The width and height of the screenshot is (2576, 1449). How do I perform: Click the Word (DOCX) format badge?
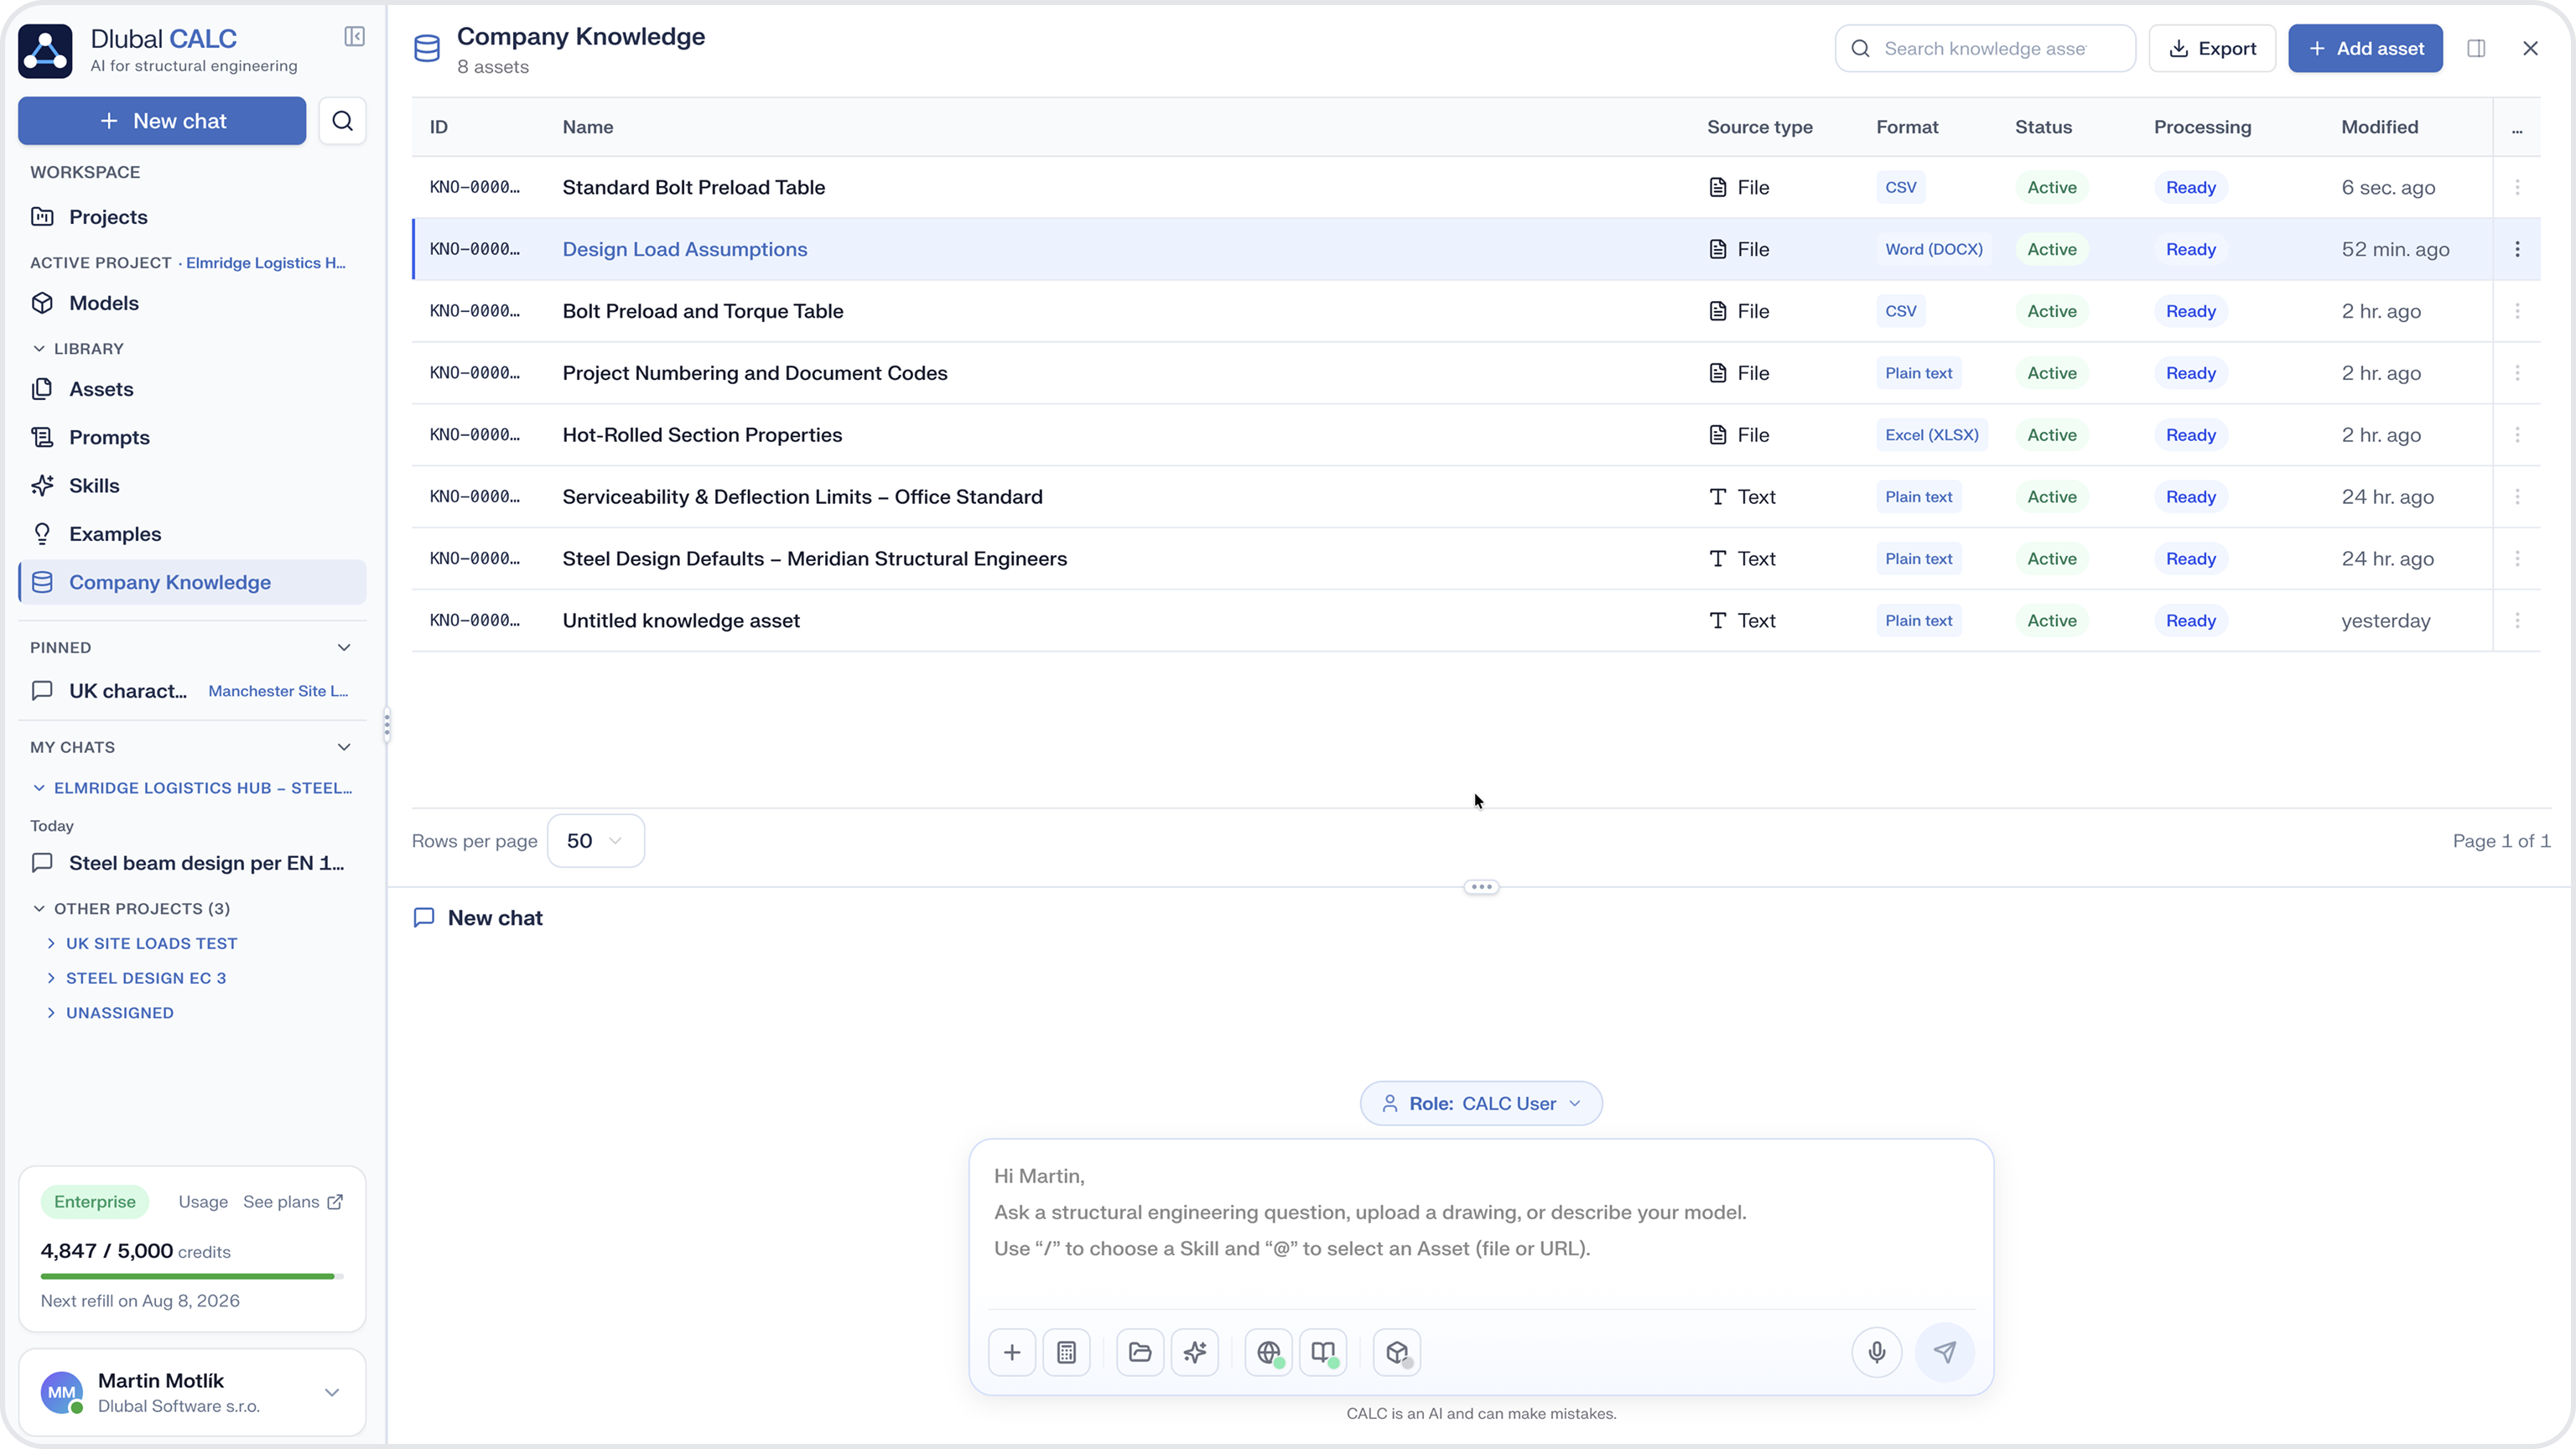tap(1933, 249)
